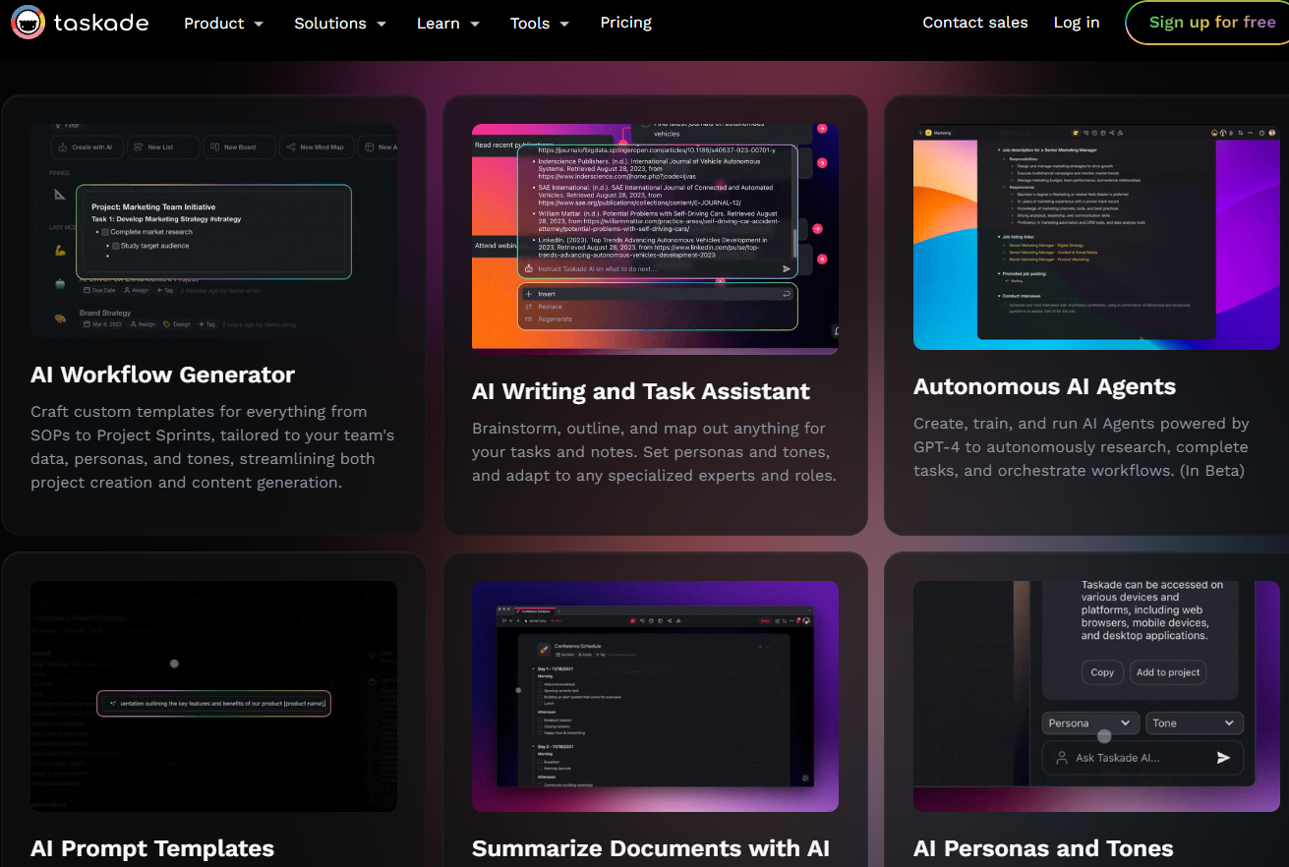Image resolution: width=1289 pixels, height=867 pixels.
Task: Click the comment icon in Conference Schedule thumbnail
Action: coord(805,778)
